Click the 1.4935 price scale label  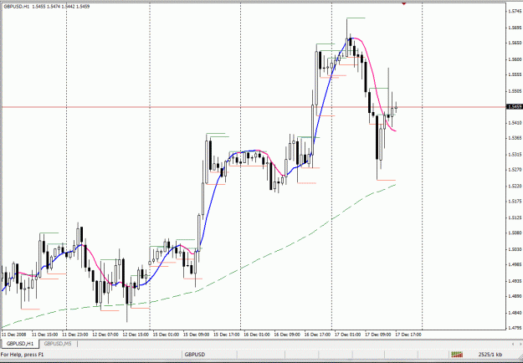coord(515,281)
